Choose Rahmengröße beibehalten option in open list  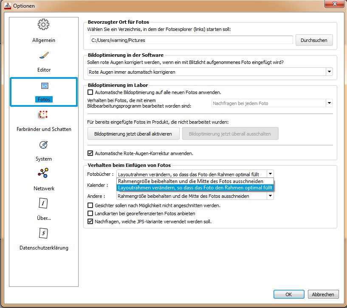pyautogui.click(x=195, y=181)
